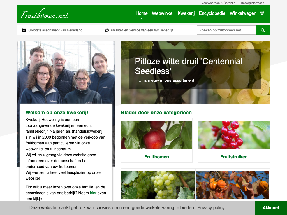Open the Voorwaarden & Garantie link
This screenshot has height=215, width=287.
218,3
